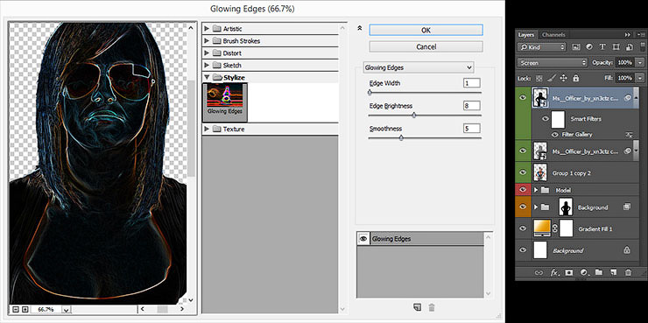Lock image pixels brush icon
The width and height of the screenshot is (648, 323).
[x=552, y=78]
